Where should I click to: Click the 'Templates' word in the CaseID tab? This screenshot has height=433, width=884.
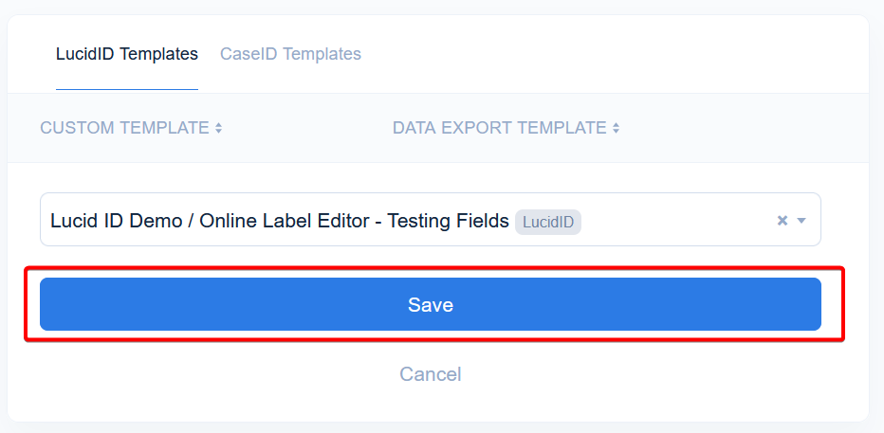[322, 54]
